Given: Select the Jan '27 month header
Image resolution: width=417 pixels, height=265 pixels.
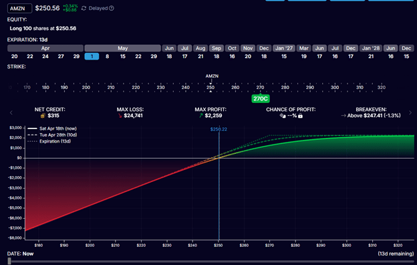Looking at the screenshot, I should coord(284,48).
